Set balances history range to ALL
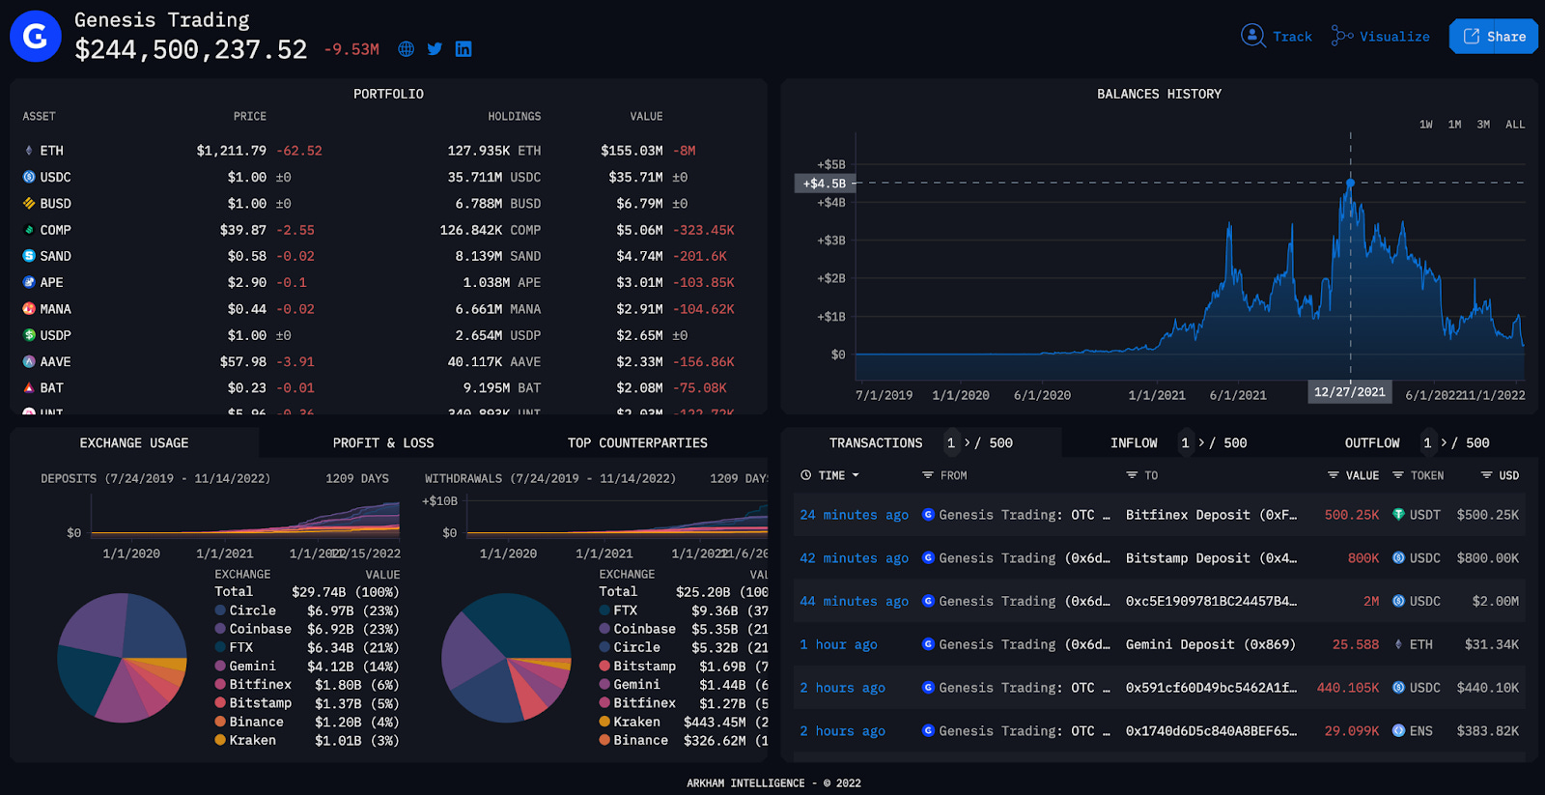Viewport: 1545px width, 795px height. [1516, 125]
